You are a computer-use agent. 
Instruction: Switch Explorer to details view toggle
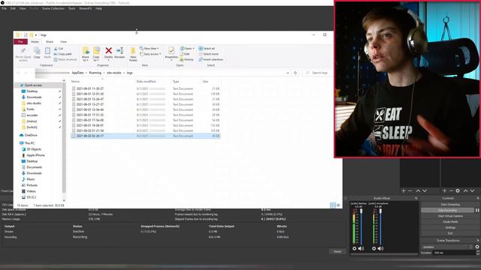(x=333, y=205)
